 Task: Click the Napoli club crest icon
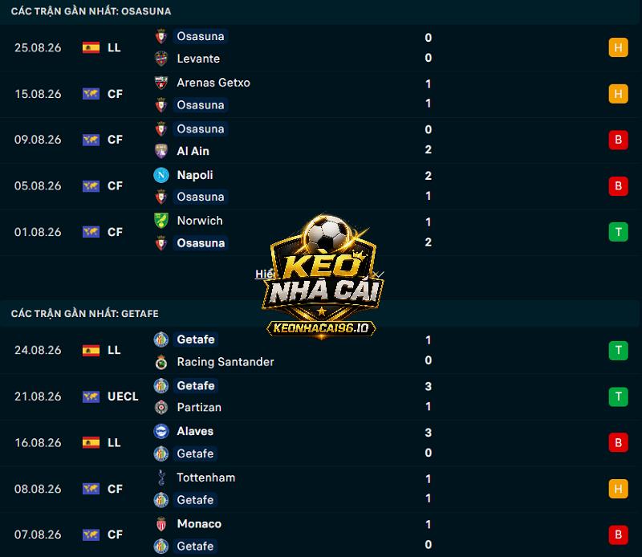[x=161, y=175]
